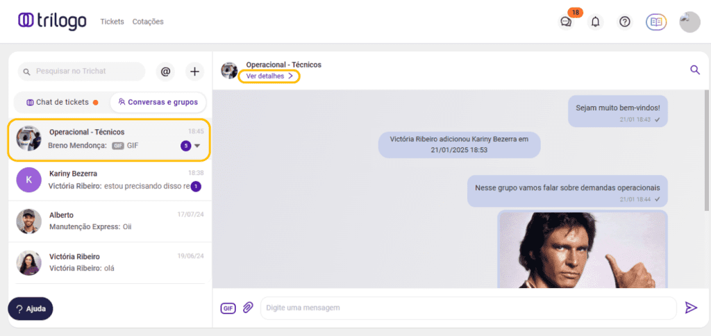Screen dimensions: 711x336
Task: Click the 'Breno Mendonça: GIF' preview
Action: [94, 146]
